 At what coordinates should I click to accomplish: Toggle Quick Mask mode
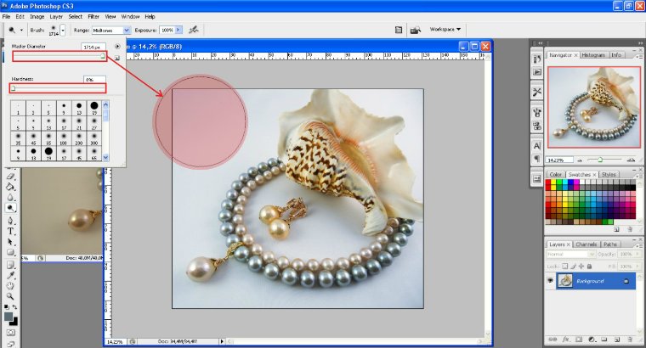pos(10,333)
